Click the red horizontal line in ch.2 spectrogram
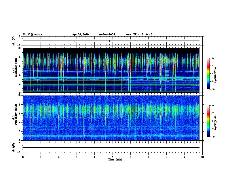 [111, 117]
